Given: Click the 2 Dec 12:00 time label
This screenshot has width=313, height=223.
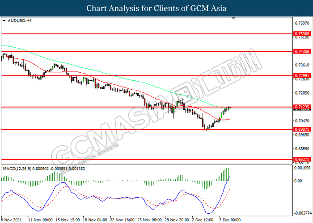Looking at the screenshot, I should [203, 220].
